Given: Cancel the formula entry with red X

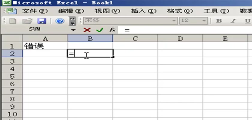Looking at the screenshot, I should click(x=87, y=30).
